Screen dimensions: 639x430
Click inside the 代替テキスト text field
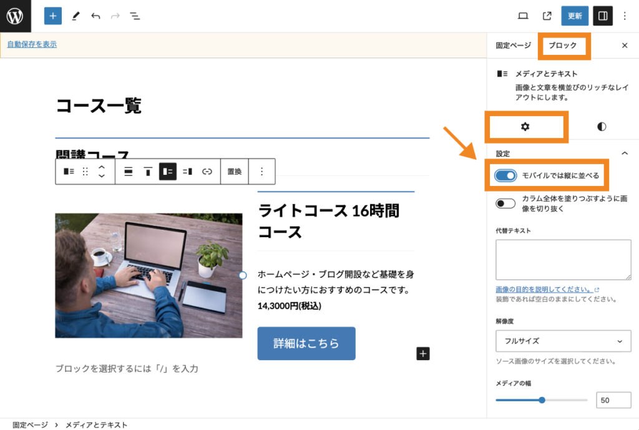[563, 260]
